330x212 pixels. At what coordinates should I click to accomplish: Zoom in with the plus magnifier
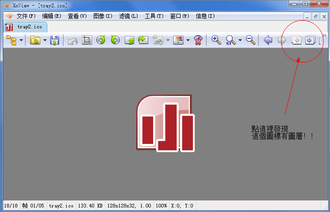coord(216,40)
